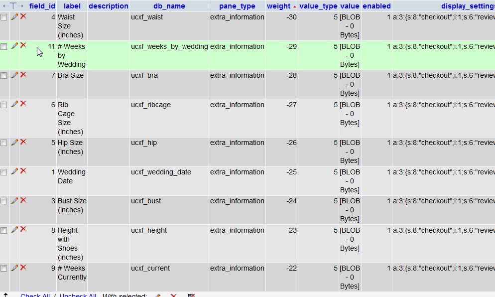Open the BLOB value in the Waist Size row
This screenshot has height=297, width=495.
point(350,26)
